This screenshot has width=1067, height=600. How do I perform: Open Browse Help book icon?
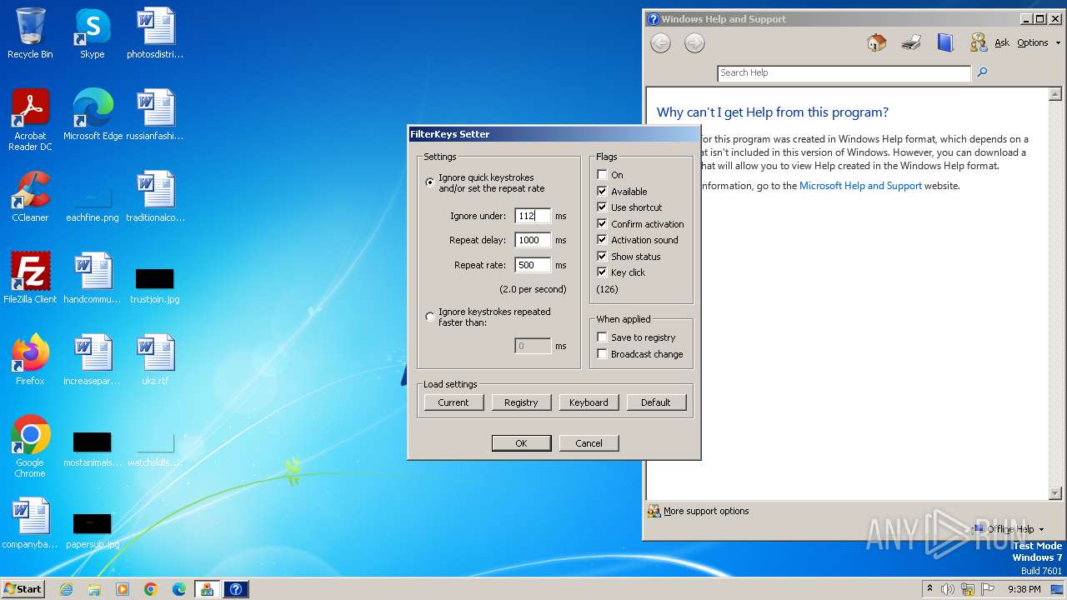(x=944, y=43)
